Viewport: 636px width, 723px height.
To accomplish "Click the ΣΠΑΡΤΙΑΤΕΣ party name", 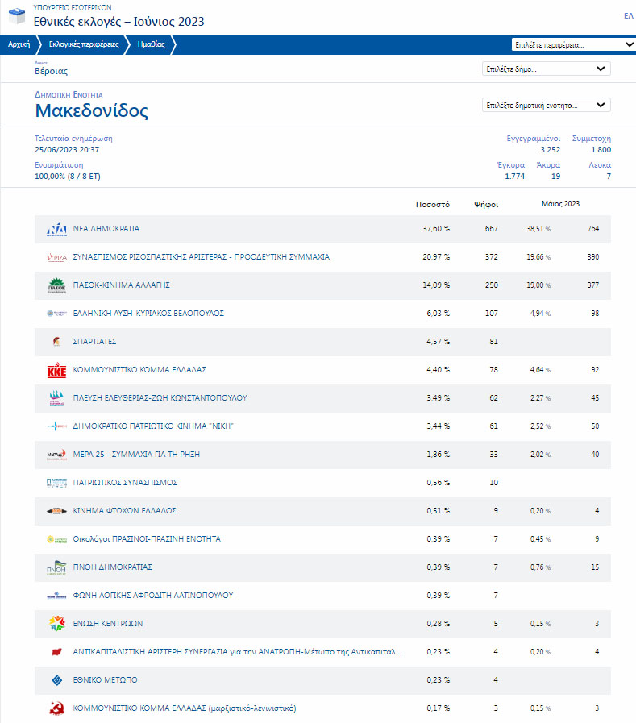I will tap(94, 341).
